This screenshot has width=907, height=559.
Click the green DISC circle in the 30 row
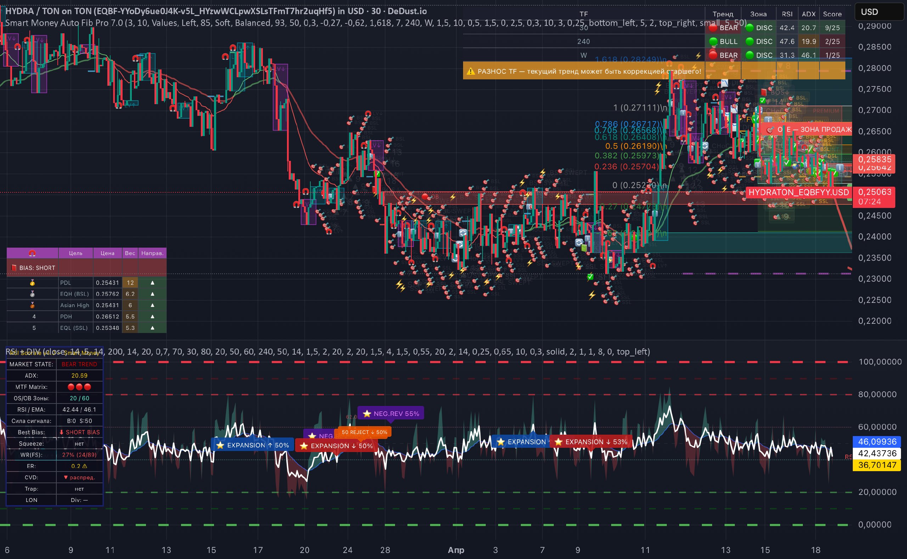[x=749, y=28]
